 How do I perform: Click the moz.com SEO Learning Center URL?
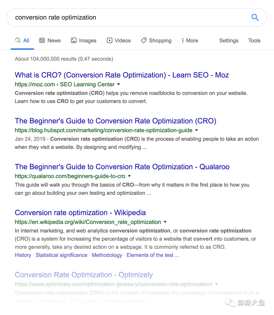click(65, 84)
